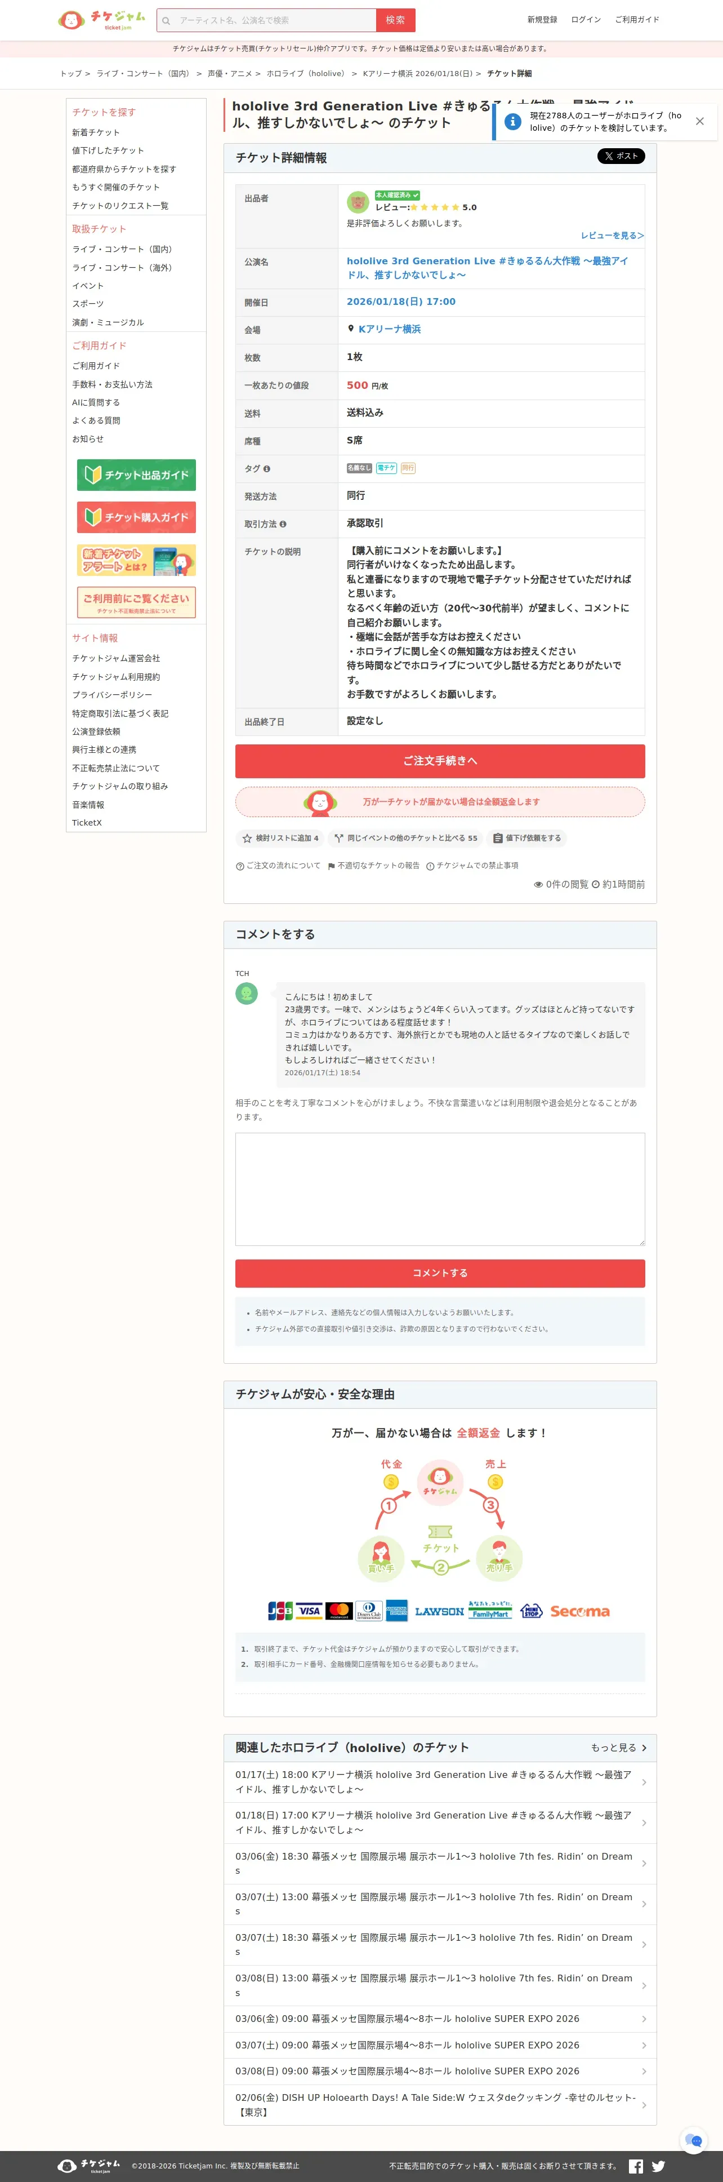Open the 03/08(日) 13:00 7th fes row chevron
This screenshot has height=2182, width=723.
[x=644, y=1985]
